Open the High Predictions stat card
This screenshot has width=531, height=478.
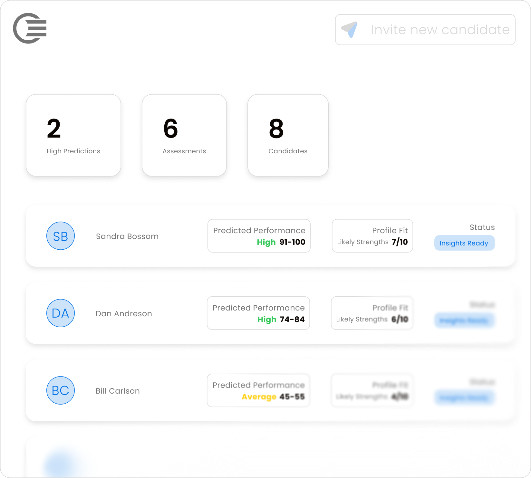tap(73, 135)
